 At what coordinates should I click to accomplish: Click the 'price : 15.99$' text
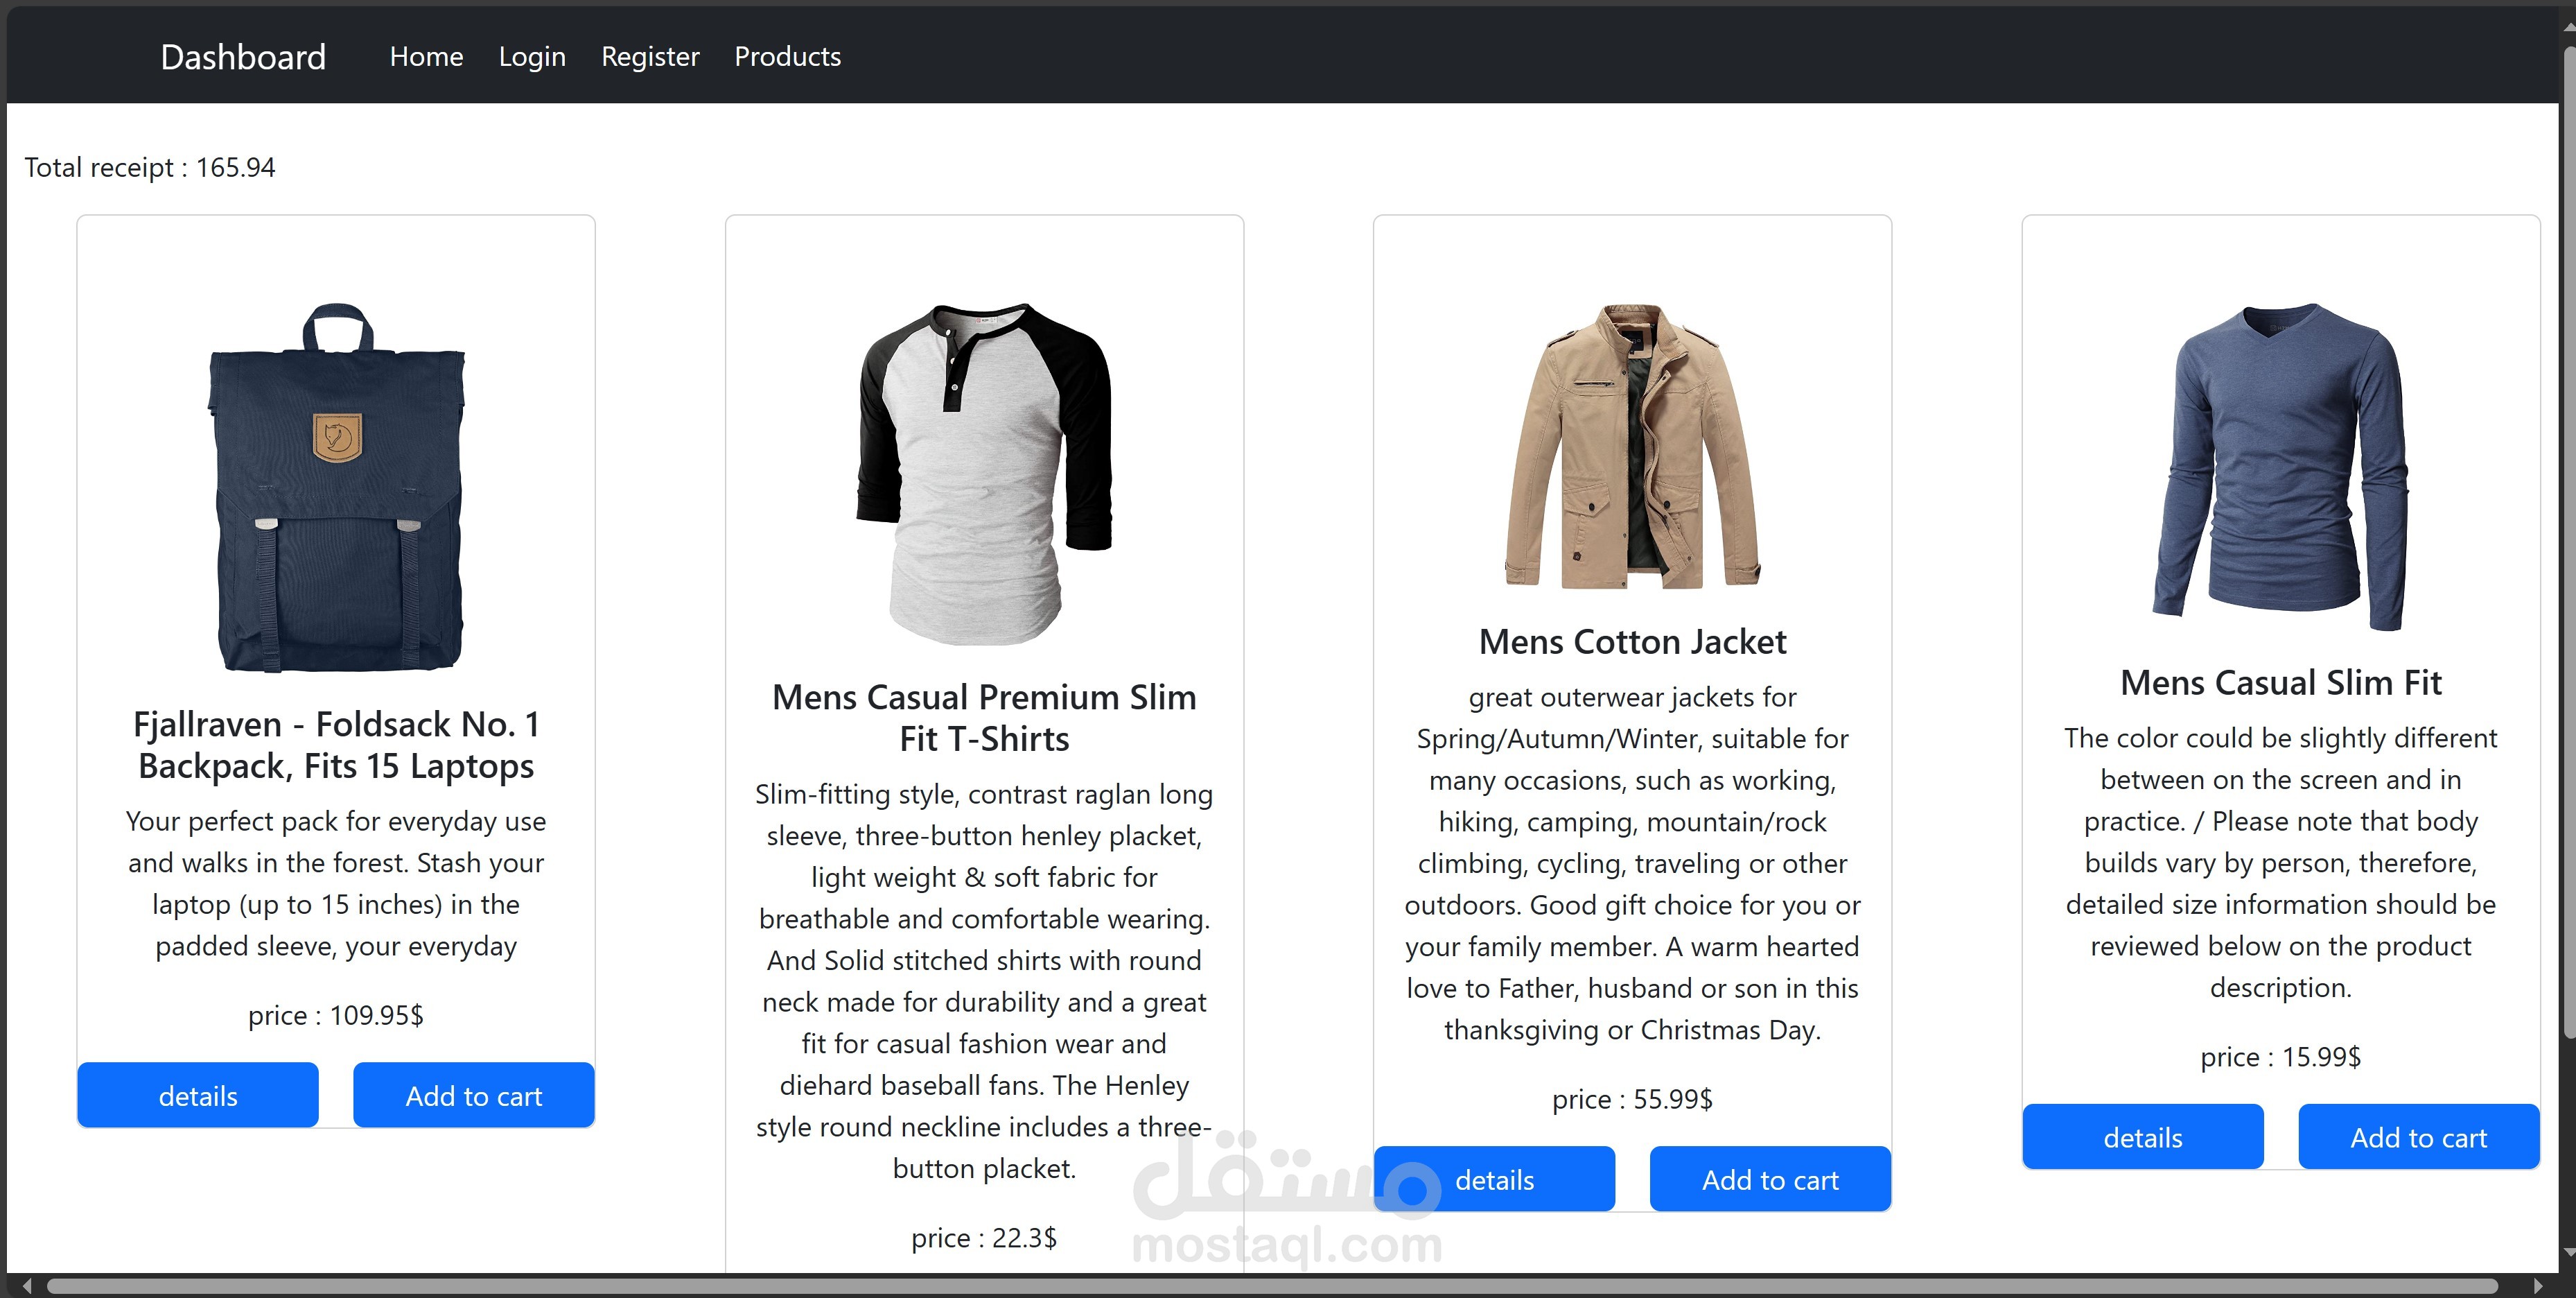pyautogui.click(x=2281, y=1057)
